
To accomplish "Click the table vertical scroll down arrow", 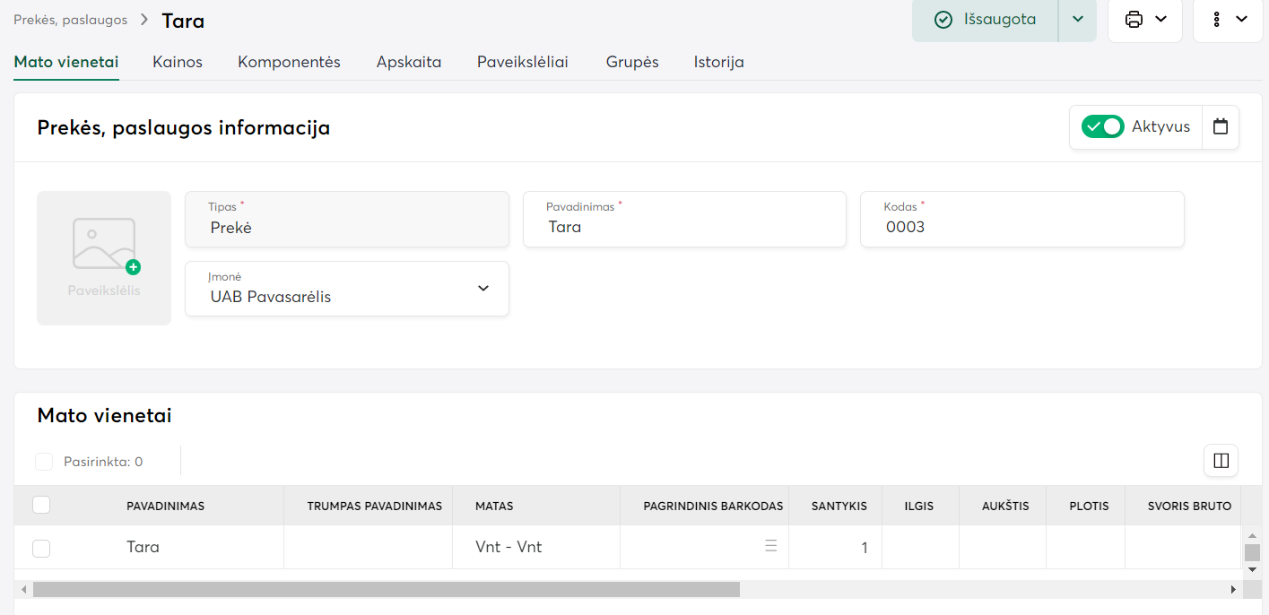I will [1252, 569].
